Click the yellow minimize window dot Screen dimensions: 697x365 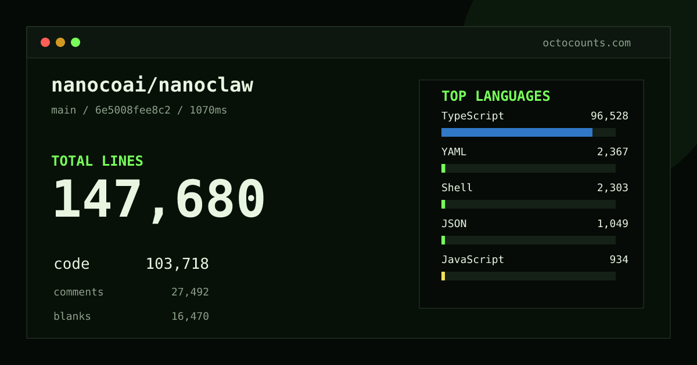coord(60,42)
